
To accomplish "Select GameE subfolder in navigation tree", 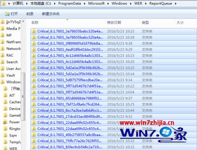I will pos(12,115).
